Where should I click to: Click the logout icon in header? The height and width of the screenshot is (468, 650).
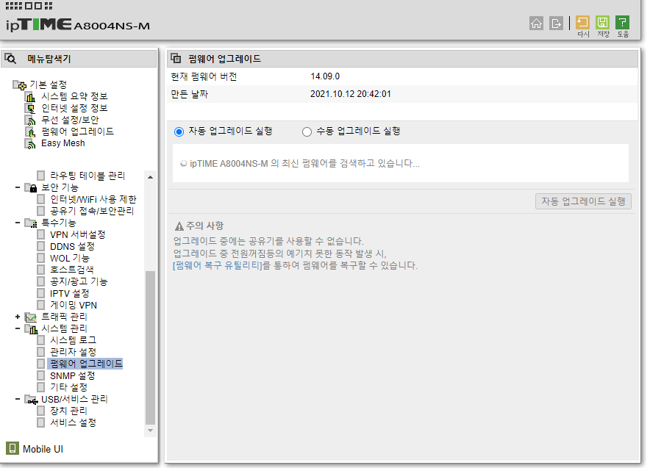[556, 24]
